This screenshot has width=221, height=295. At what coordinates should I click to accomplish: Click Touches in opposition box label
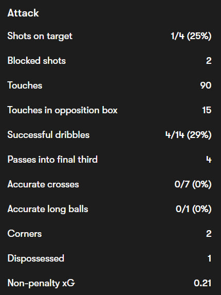point(63,110)
